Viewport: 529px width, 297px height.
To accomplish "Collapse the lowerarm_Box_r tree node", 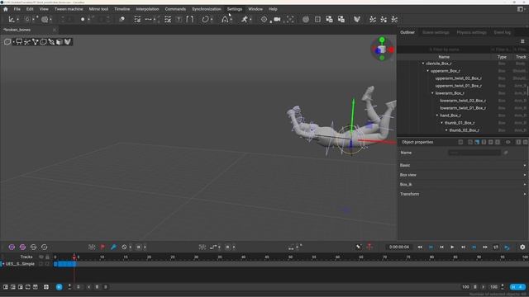I will pyautogui.click(x=432, y=93).
